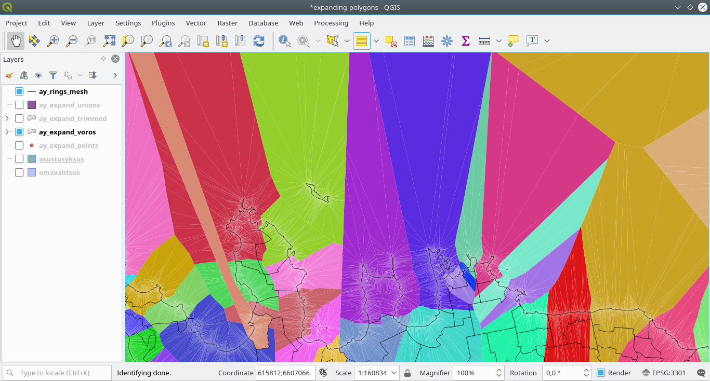Image resolution: width=710 pixels, height=381 pixels.
Task: Activate the Identify Features tool
Action: 284,41
